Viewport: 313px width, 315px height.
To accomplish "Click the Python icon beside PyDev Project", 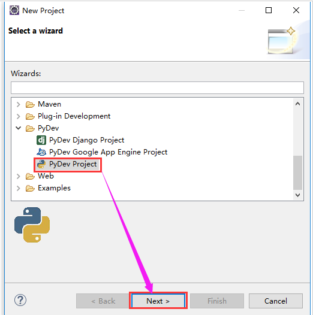I will coord(41,164).
